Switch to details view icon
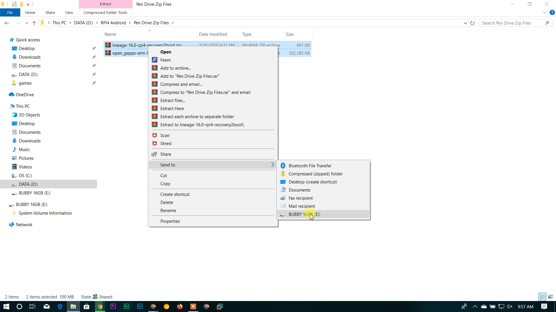556x312 pixels. pos(542,297)
